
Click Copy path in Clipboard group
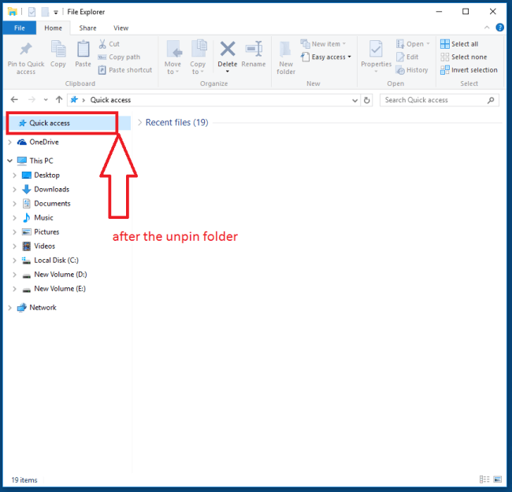point(120,57)
